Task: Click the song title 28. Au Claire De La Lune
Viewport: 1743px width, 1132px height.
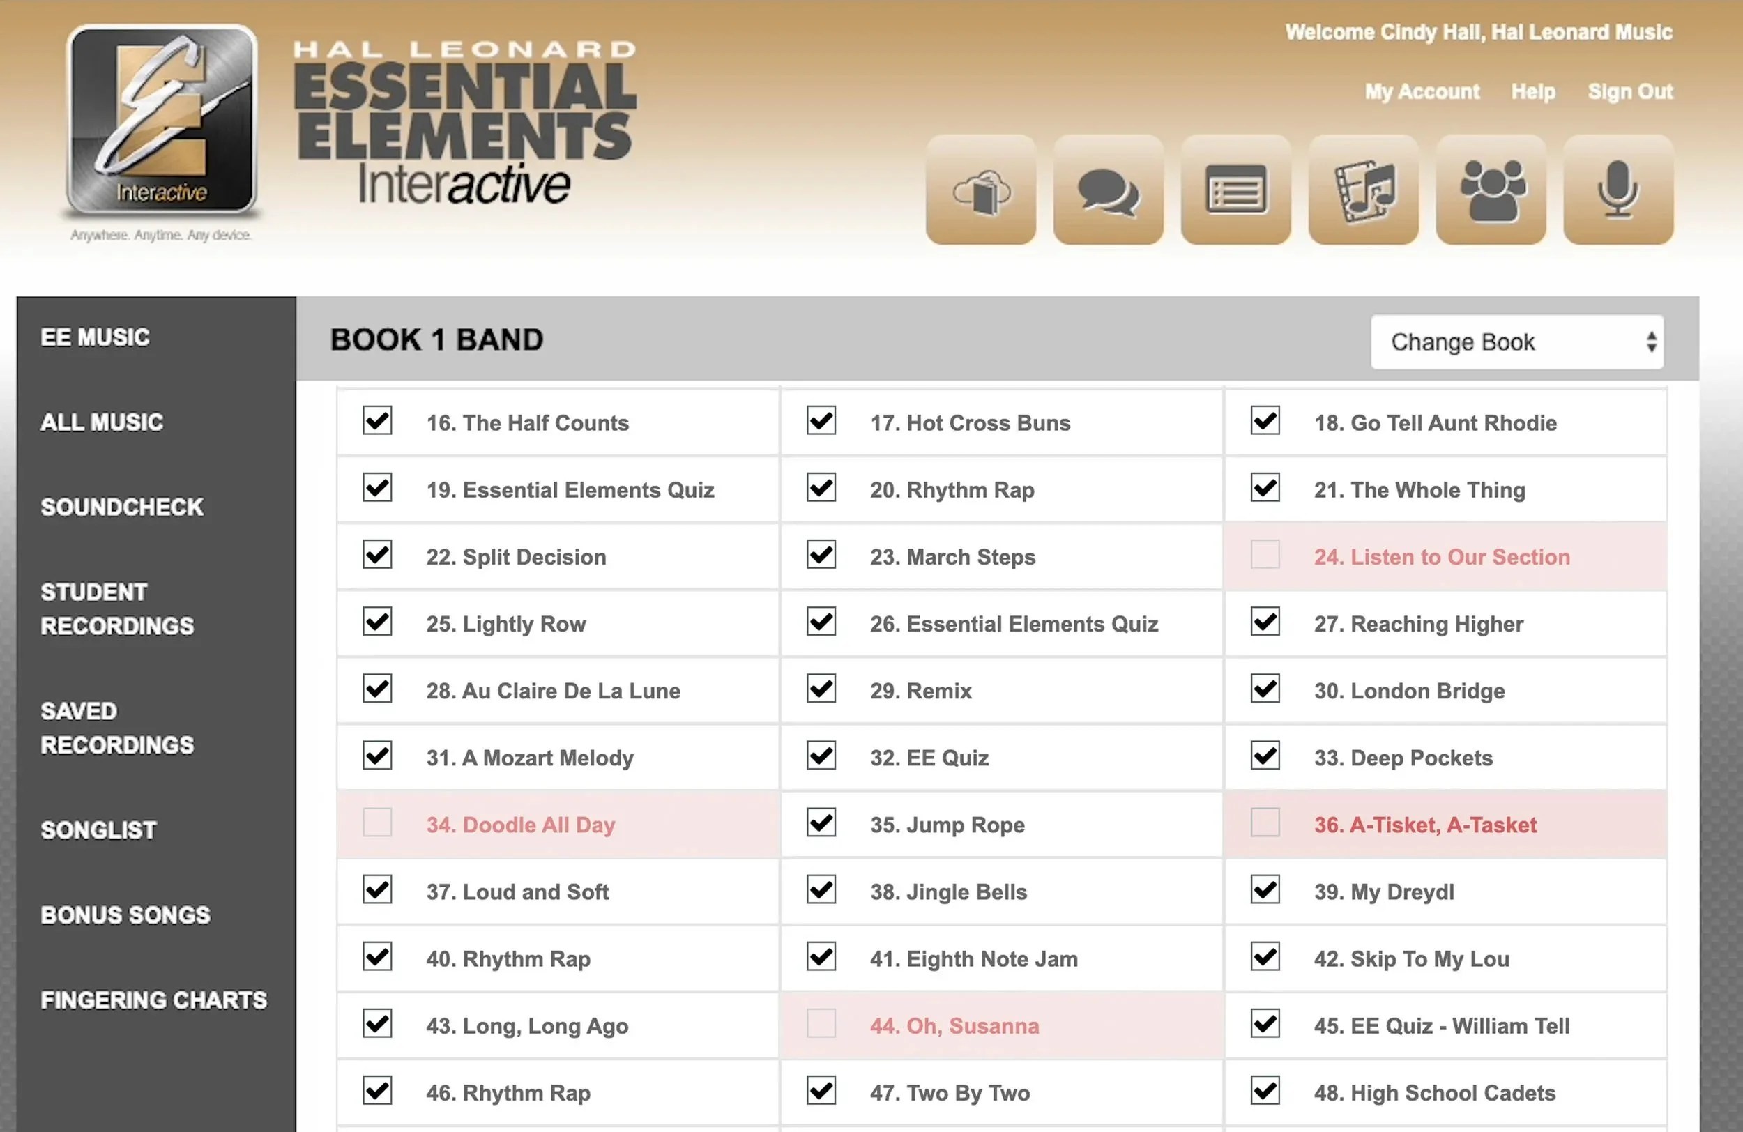Action: tap(554, 691)
